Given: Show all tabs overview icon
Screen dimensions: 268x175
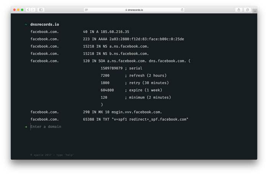Looking at the screenshot, I should coord(247,10).
